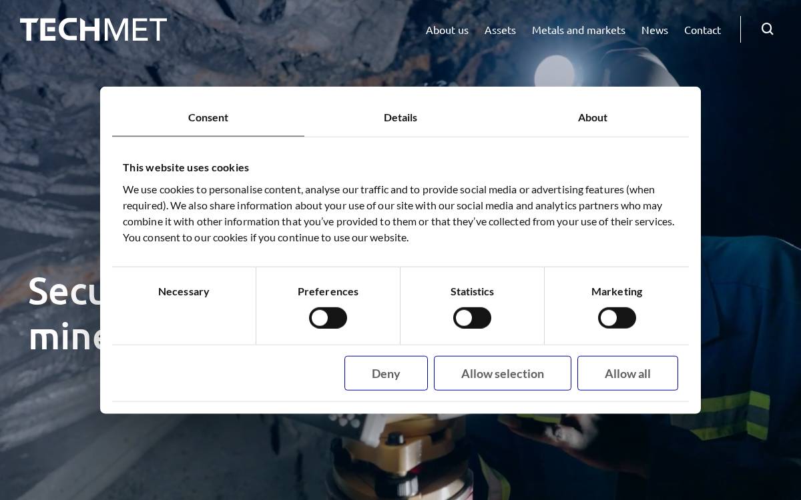801x500 pixels.
Task: Enable the Statistics cookies toggle
Action: pos(472,318)
